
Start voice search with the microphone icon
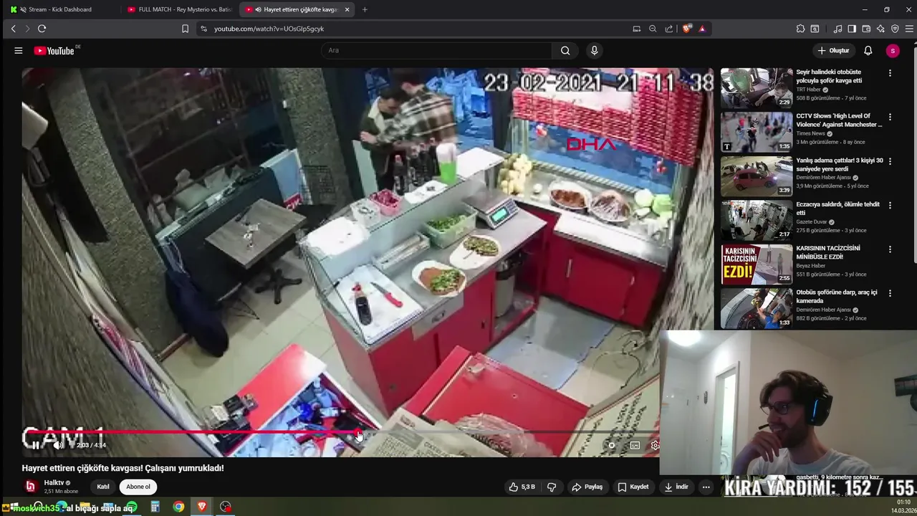click(x=594, y=51)
